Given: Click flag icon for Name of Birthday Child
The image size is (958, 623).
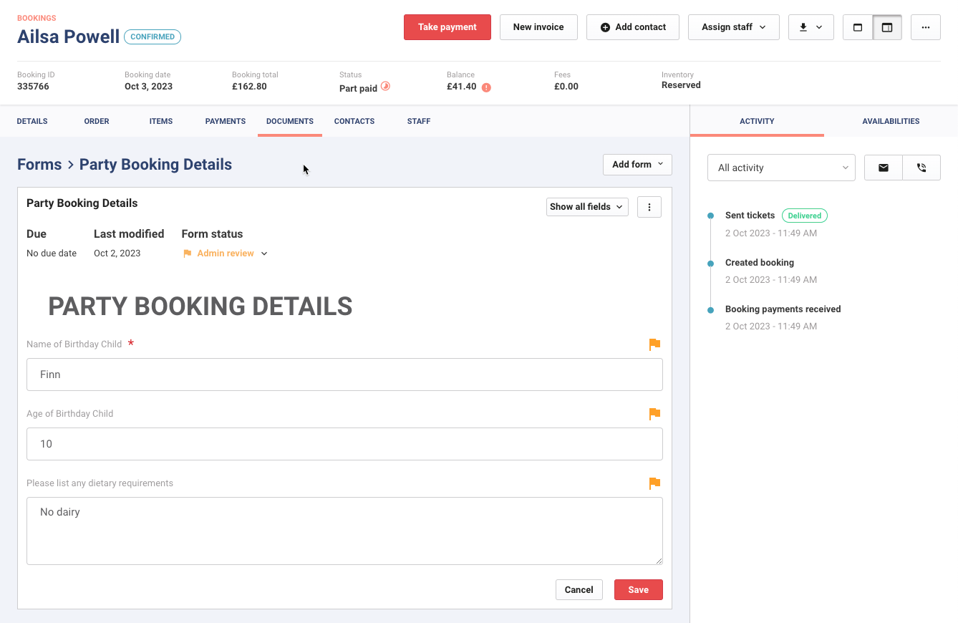Looking at the screenshot, I should coord(654,344).
